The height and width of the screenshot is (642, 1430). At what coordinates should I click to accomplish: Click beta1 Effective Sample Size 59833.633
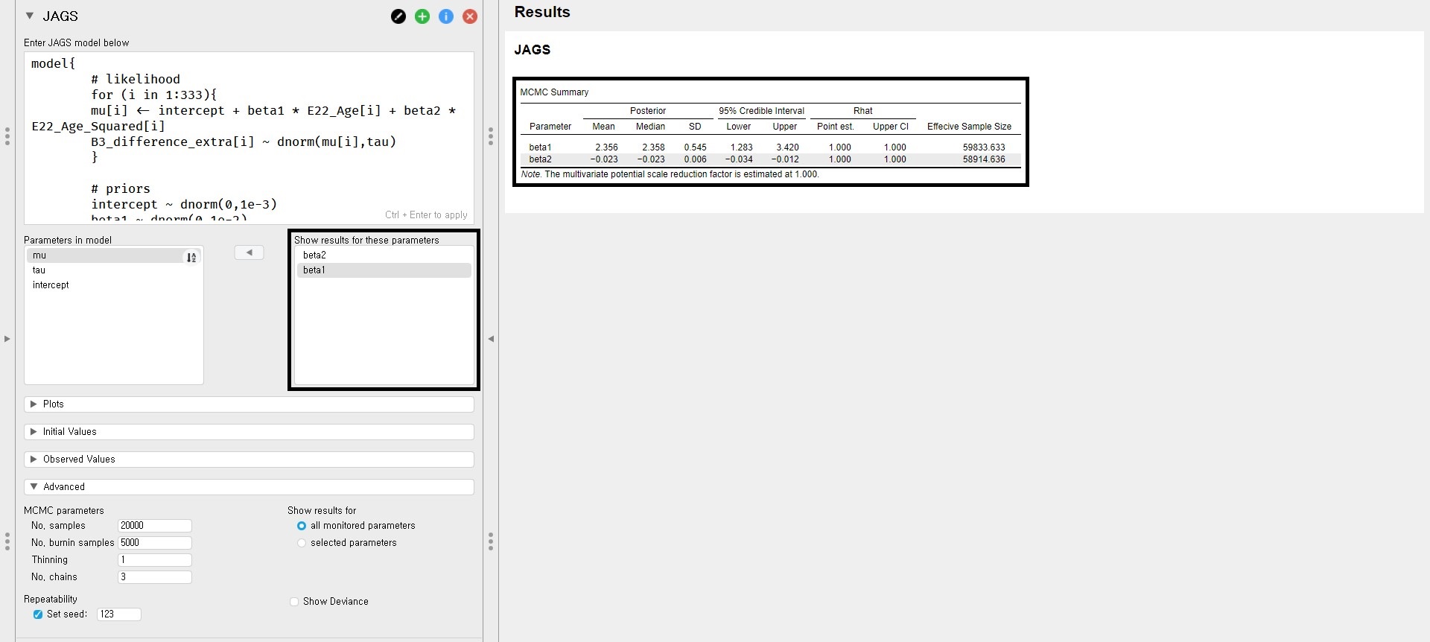click(x=984, y=147)
